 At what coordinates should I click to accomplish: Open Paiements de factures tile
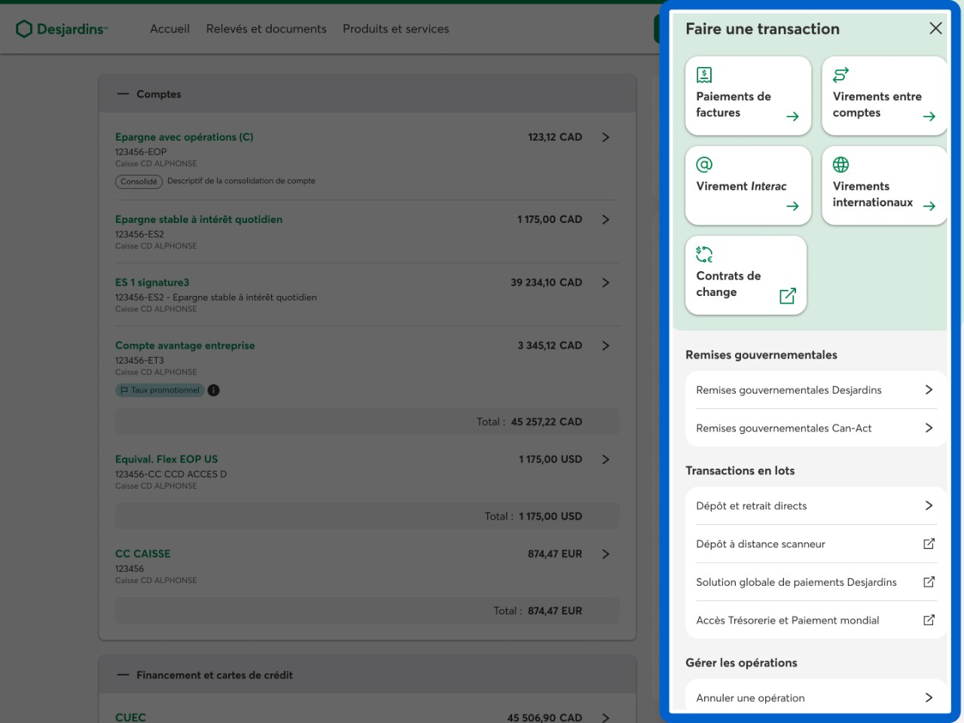click(747, 96)
